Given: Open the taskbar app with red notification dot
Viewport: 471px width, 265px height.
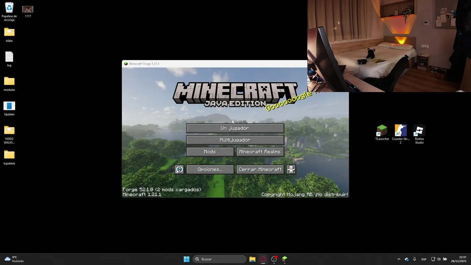Looking at the screenshot, I should (274, 259).
